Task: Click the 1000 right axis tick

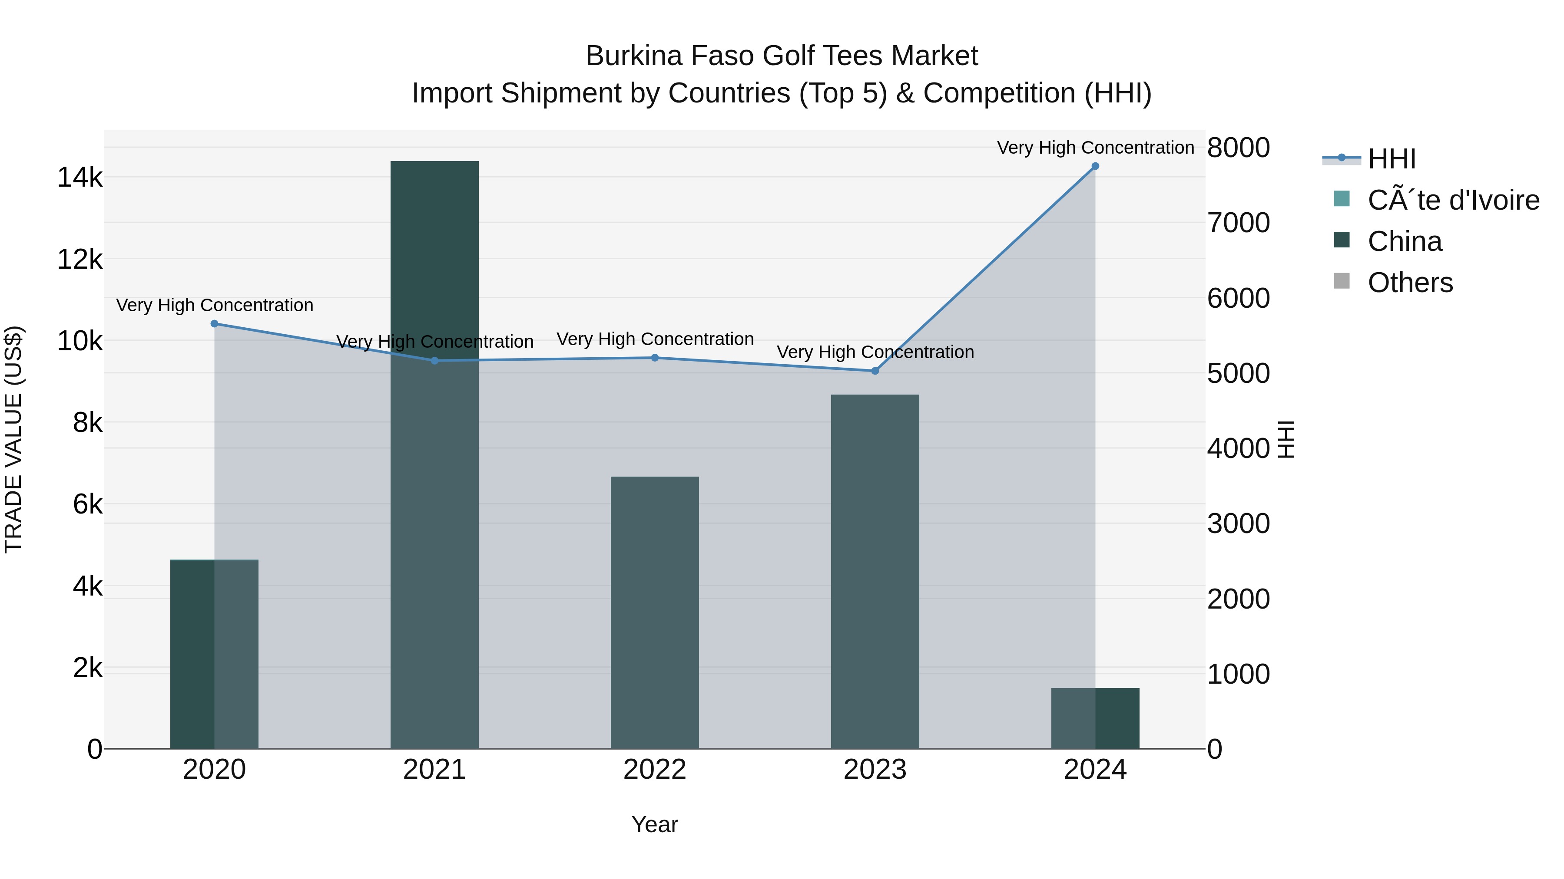Action: (1239, 674)
